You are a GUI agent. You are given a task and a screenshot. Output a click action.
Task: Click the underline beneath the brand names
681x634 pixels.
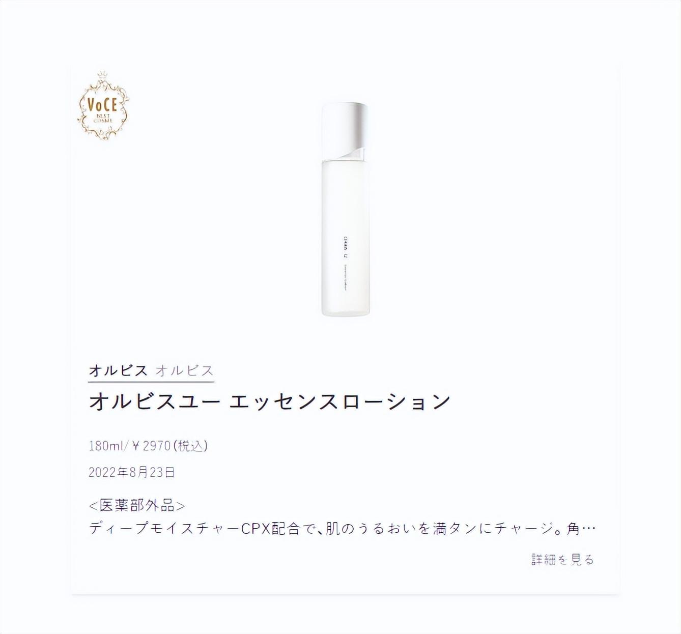tap(151, 382)
